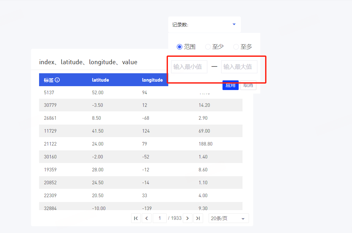Image resolution: width=352 pixels, height=233 pixels.
Task: Focus the 输入最大值 maximum field
Action: (239, 67)
